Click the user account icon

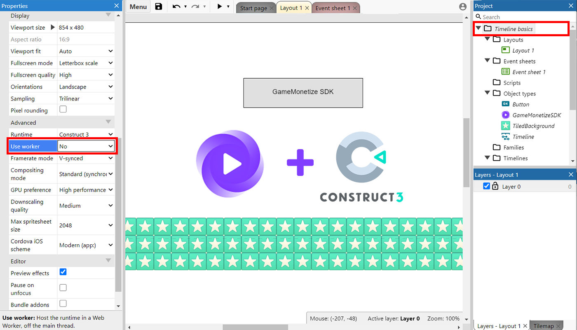pos(462,7)
